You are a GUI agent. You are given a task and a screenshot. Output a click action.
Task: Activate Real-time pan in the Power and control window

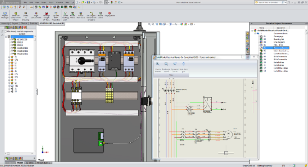point(184,67)
